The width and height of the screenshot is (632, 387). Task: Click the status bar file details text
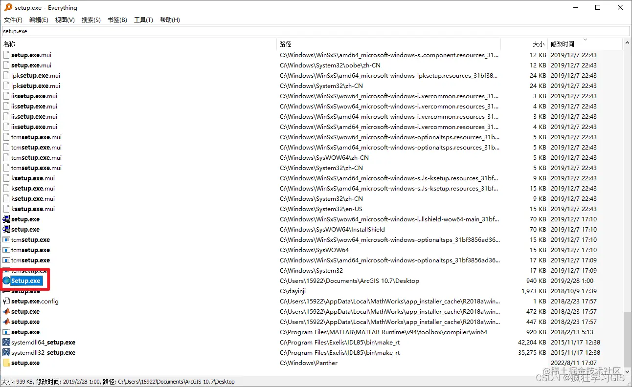click(x=118, y=382)
